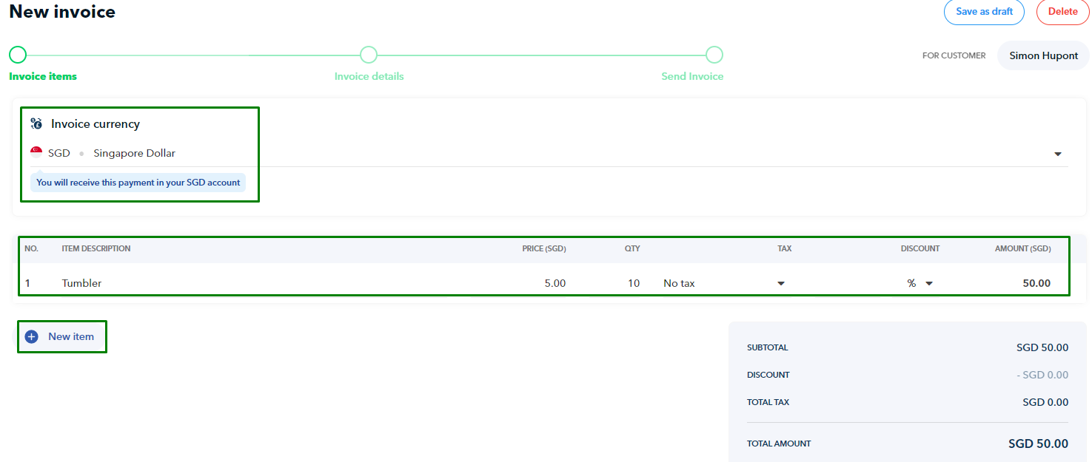1092x462 pixels.
Task: Save the invoice as draft
Action: tap(984, 12)
